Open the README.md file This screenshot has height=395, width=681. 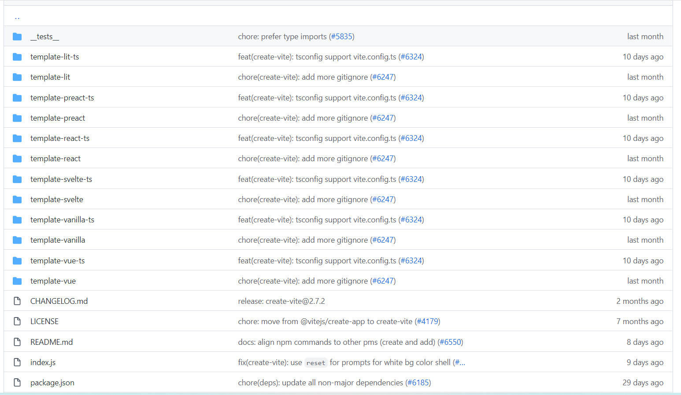52,342
